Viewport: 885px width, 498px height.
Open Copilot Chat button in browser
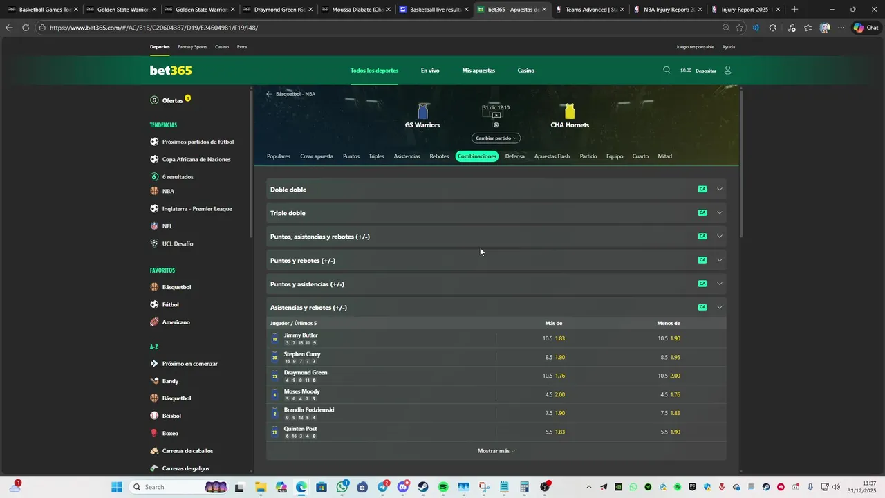[866, 28]
